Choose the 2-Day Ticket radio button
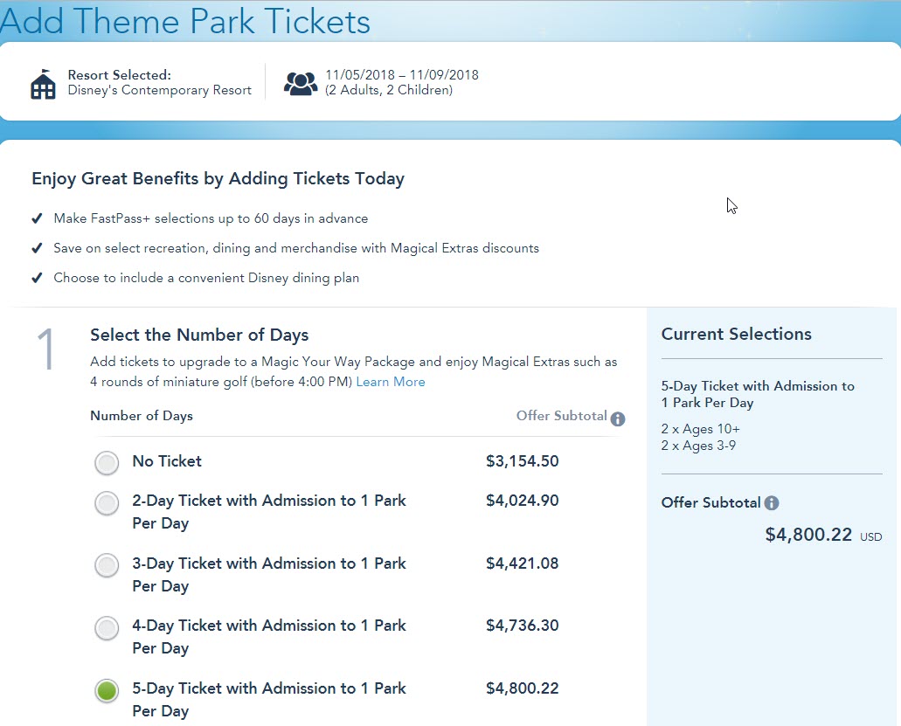 107,503
